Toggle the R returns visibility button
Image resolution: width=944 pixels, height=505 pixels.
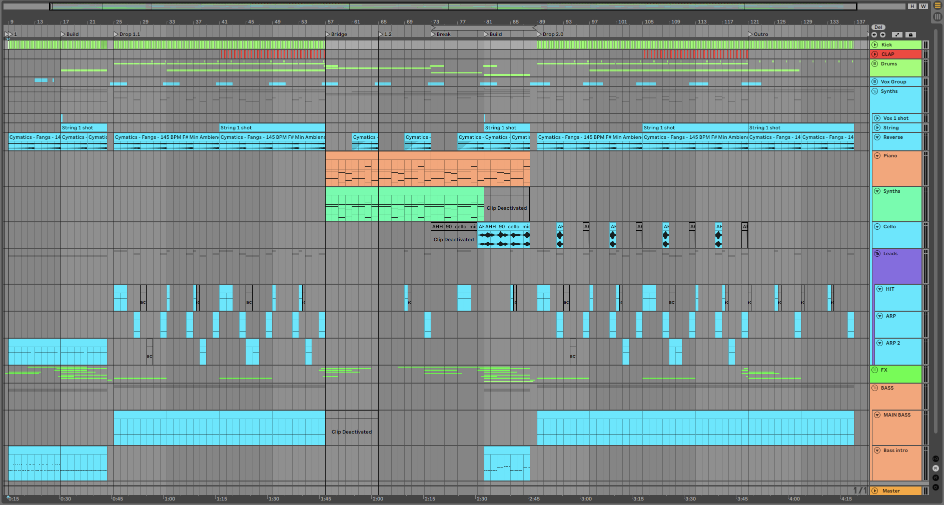935,469
